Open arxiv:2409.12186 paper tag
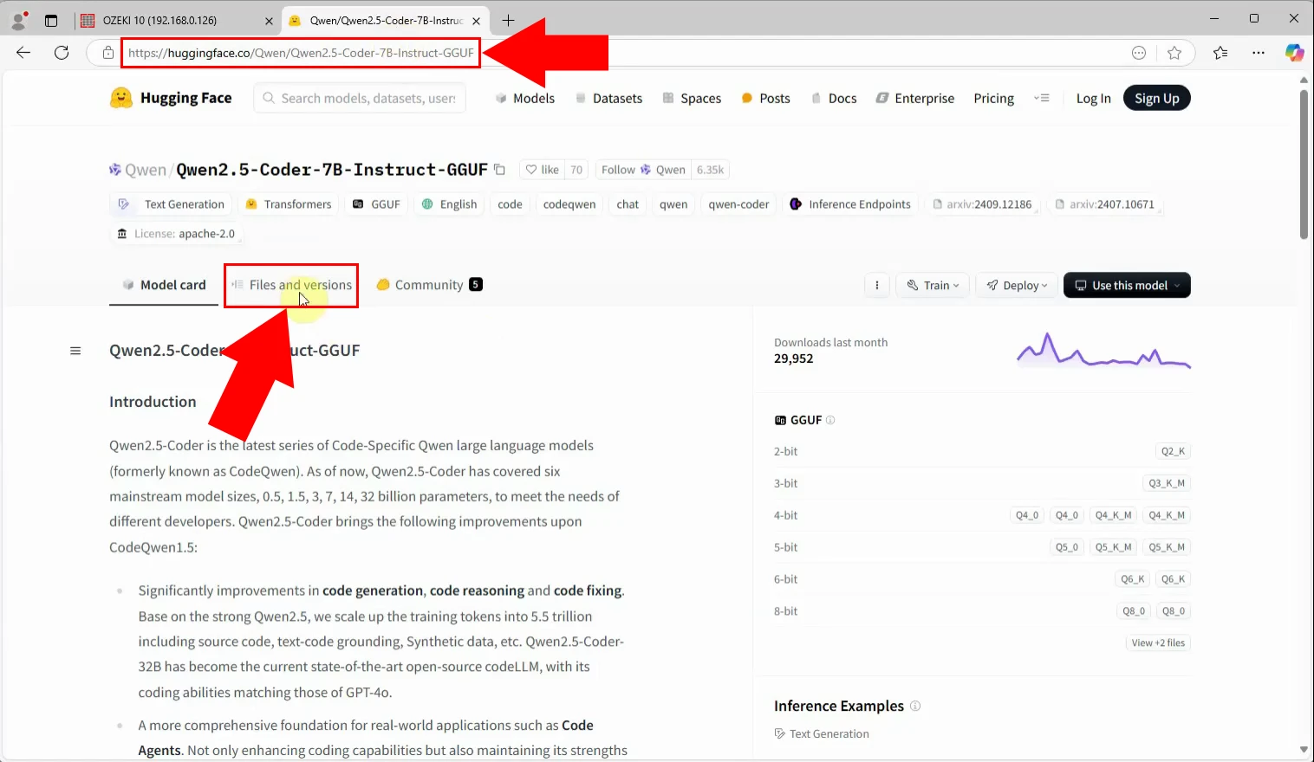Screen dimensions: 1314x762 [x=982, y=204]
